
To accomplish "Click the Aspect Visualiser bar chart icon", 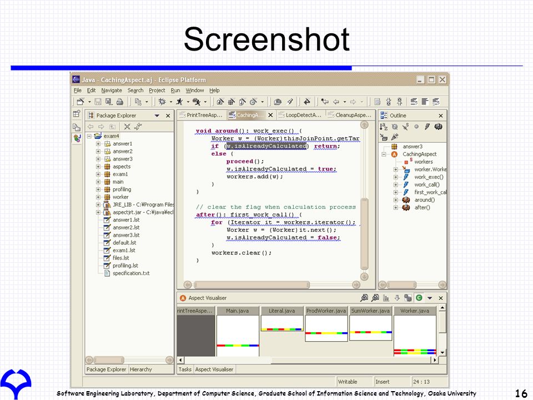I will pos(386,298).
